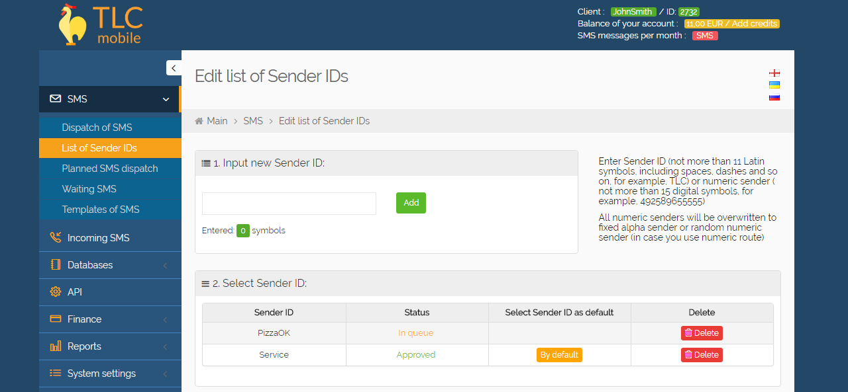Delete the PizzaOK sender ID

point(702,333)
